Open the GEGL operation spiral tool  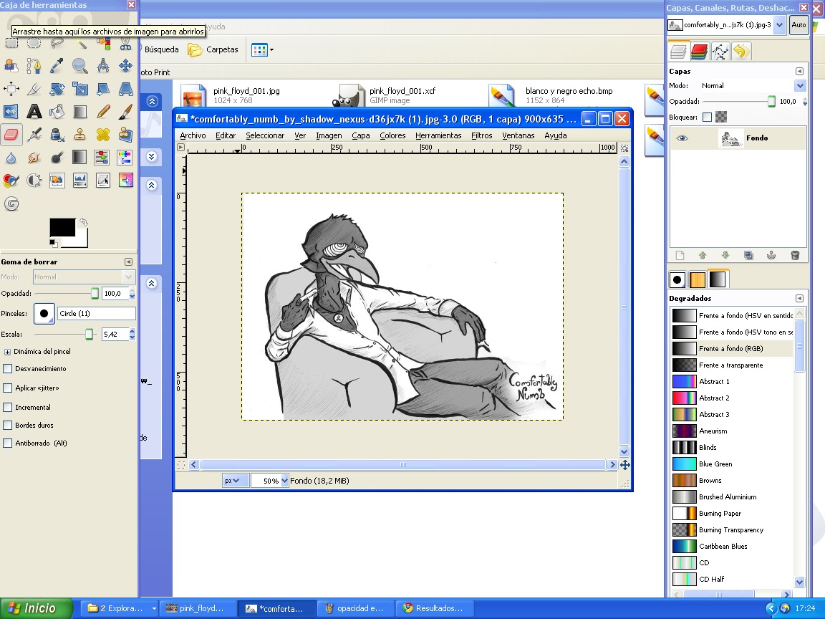11,203
